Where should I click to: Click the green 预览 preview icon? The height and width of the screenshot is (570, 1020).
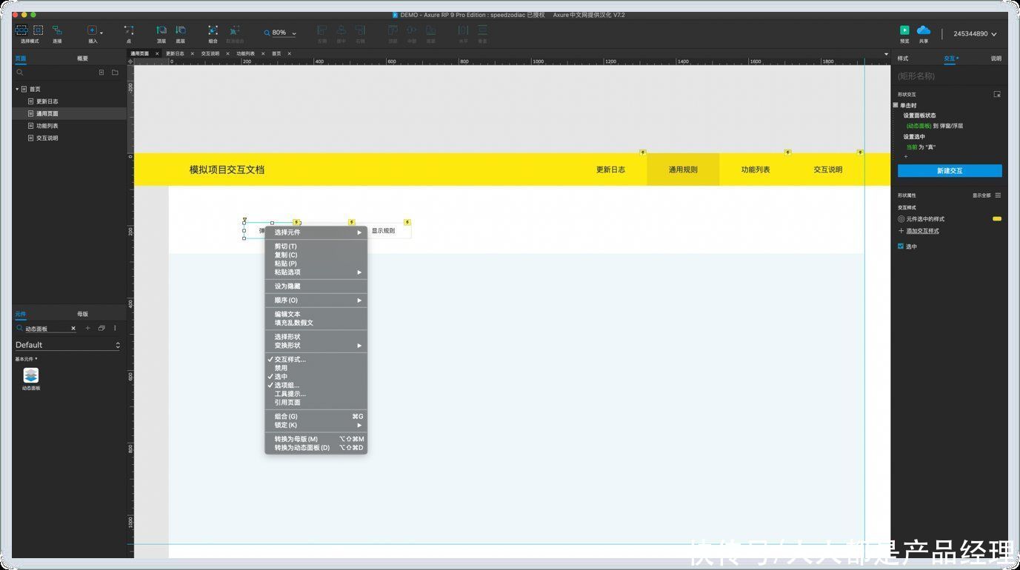click(x=904, y=30)
